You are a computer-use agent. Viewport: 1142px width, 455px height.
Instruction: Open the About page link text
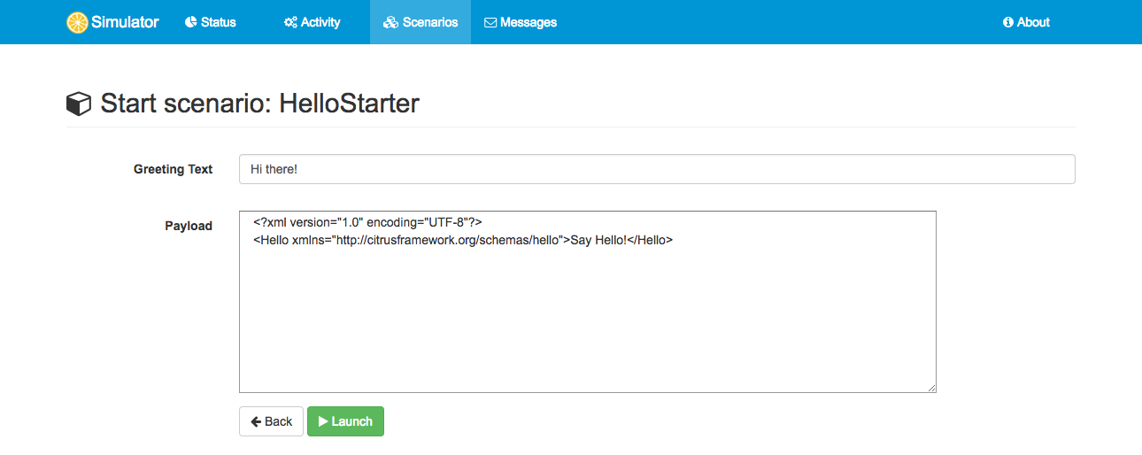pos(1033,22)
